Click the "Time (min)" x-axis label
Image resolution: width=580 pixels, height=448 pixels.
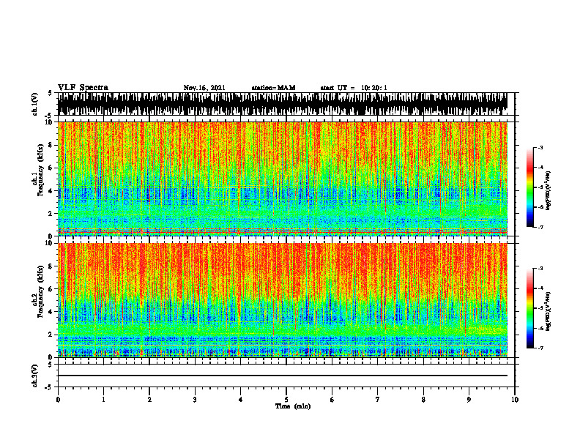click(293, 406)
